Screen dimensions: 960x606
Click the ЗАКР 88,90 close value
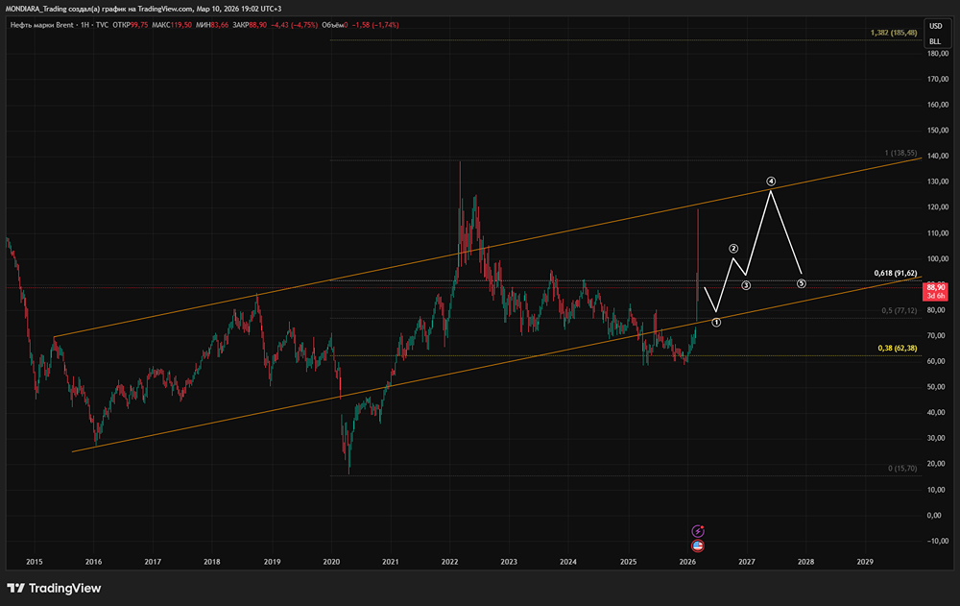[250, 25]
